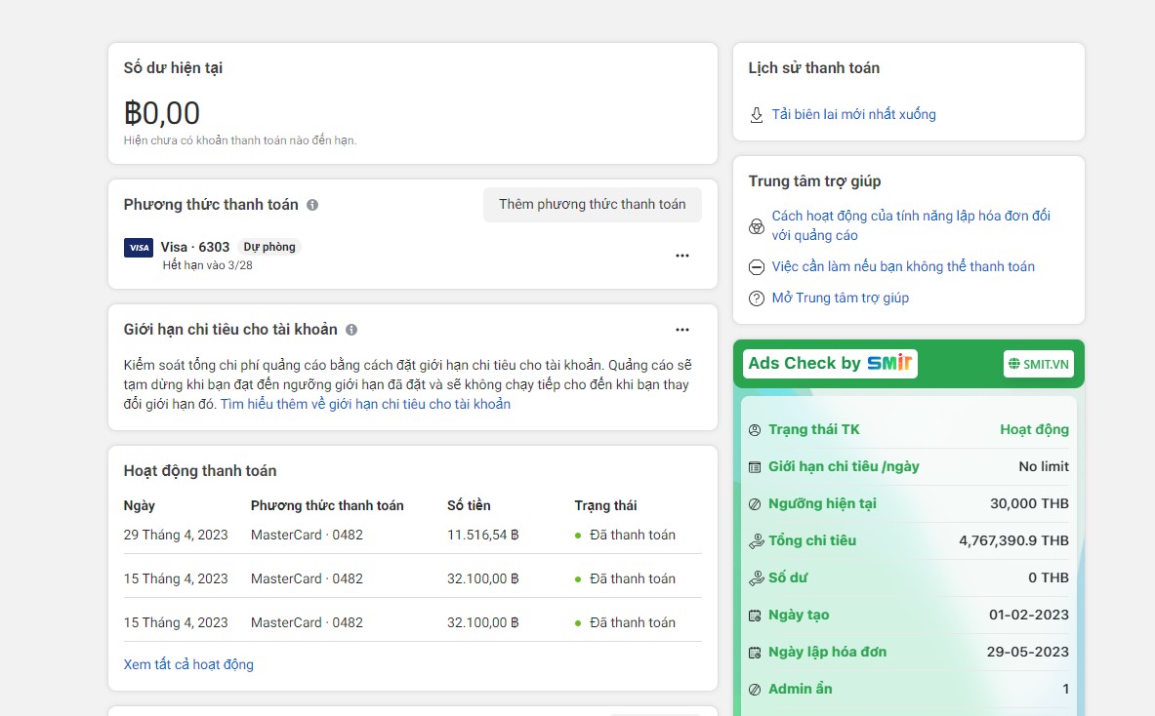Click the invoice-feature icon in Trung tâm trợ giúp
1155x716 pixels.
click(756, 226)
